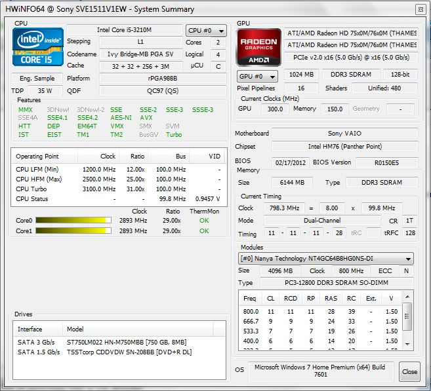Click the Intel Core i5 logo
This screenshot has width=431, height=391.
tap(38, 47)
